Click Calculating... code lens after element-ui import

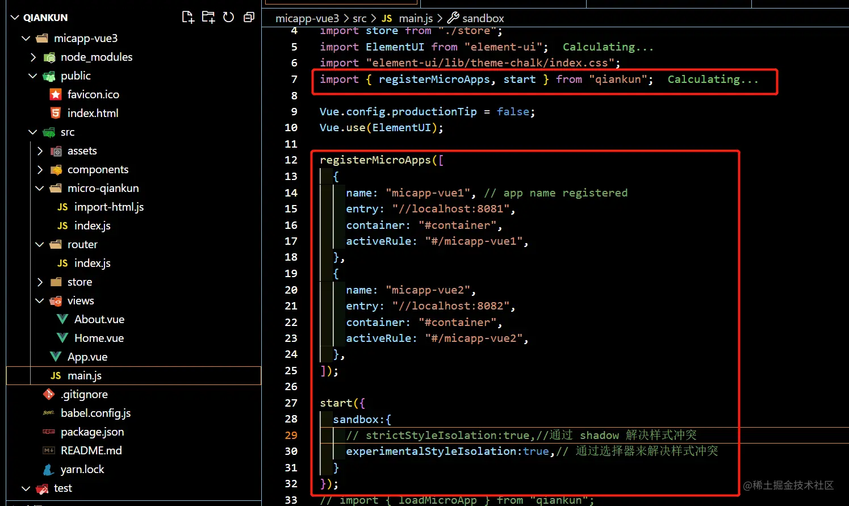click(608, 47)
